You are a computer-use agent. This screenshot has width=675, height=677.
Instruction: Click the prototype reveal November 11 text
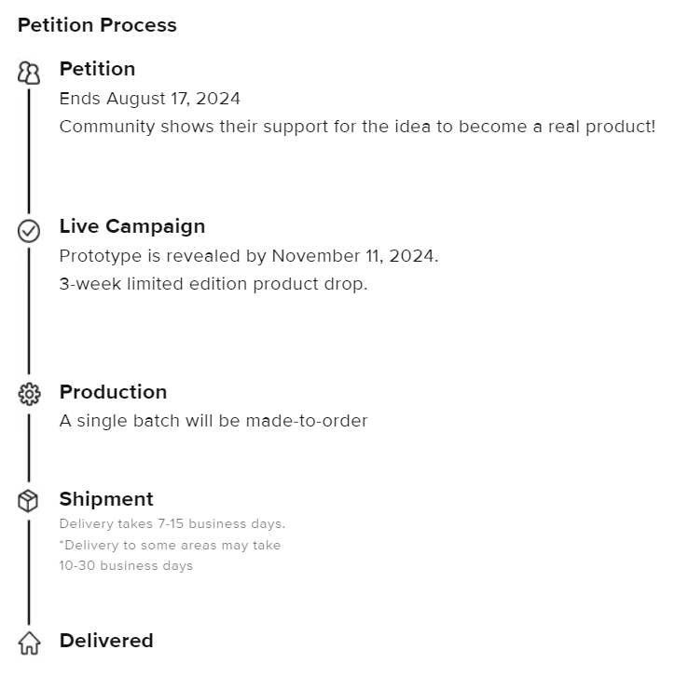click(248, 256)
